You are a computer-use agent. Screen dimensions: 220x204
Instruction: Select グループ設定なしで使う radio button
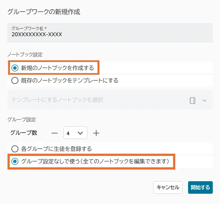click(x=15, y=161)
